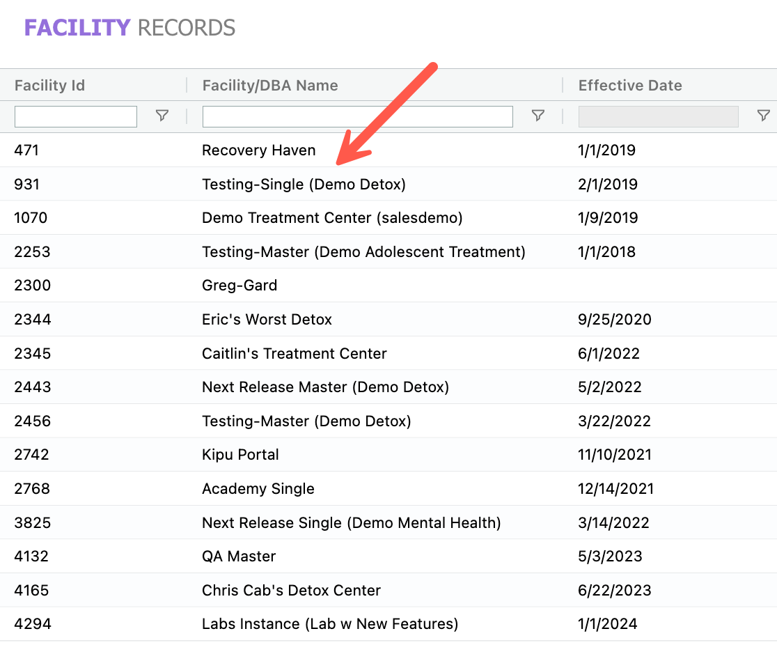Select Caitlin's Treatment Center row
Image resolution: width=777 pixels, height=645 pixels.
[294, 354]
